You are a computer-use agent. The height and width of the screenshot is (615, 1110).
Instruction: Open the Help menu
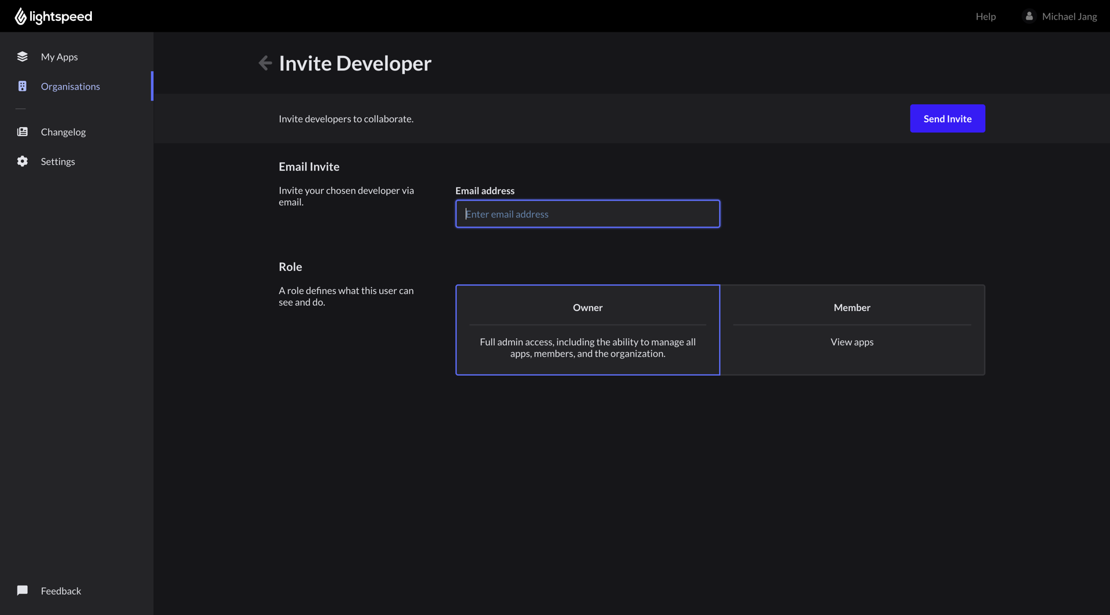point(985,16)
